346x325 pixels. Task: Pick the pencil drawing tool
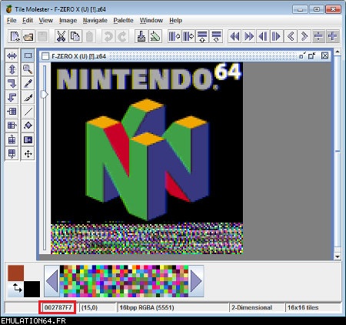28,83
